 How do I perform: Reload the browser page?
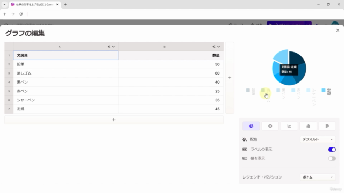21,14
